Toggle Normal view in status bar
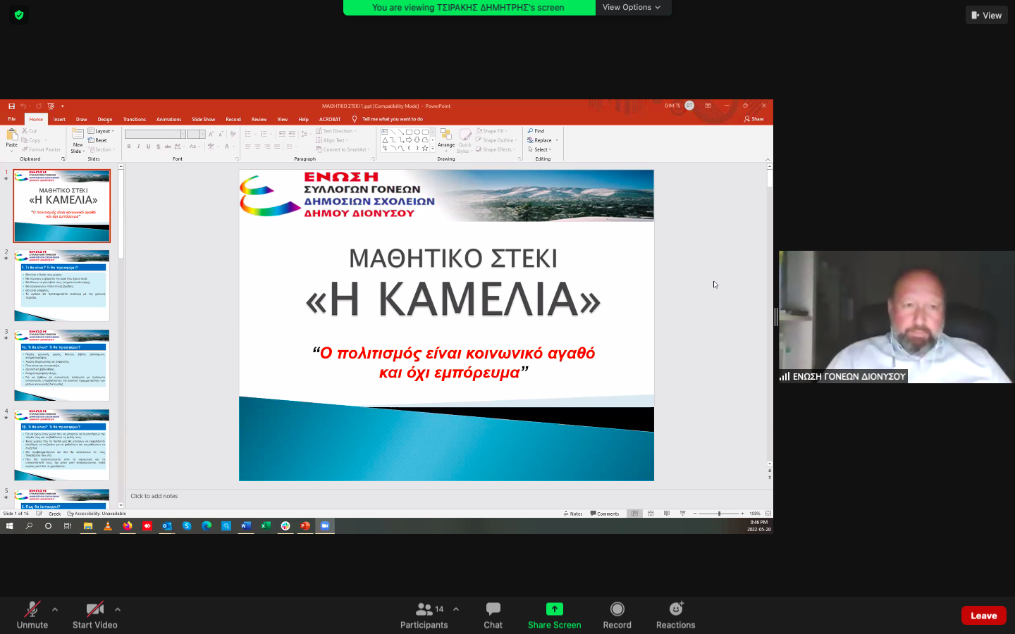 click(634, 514)
